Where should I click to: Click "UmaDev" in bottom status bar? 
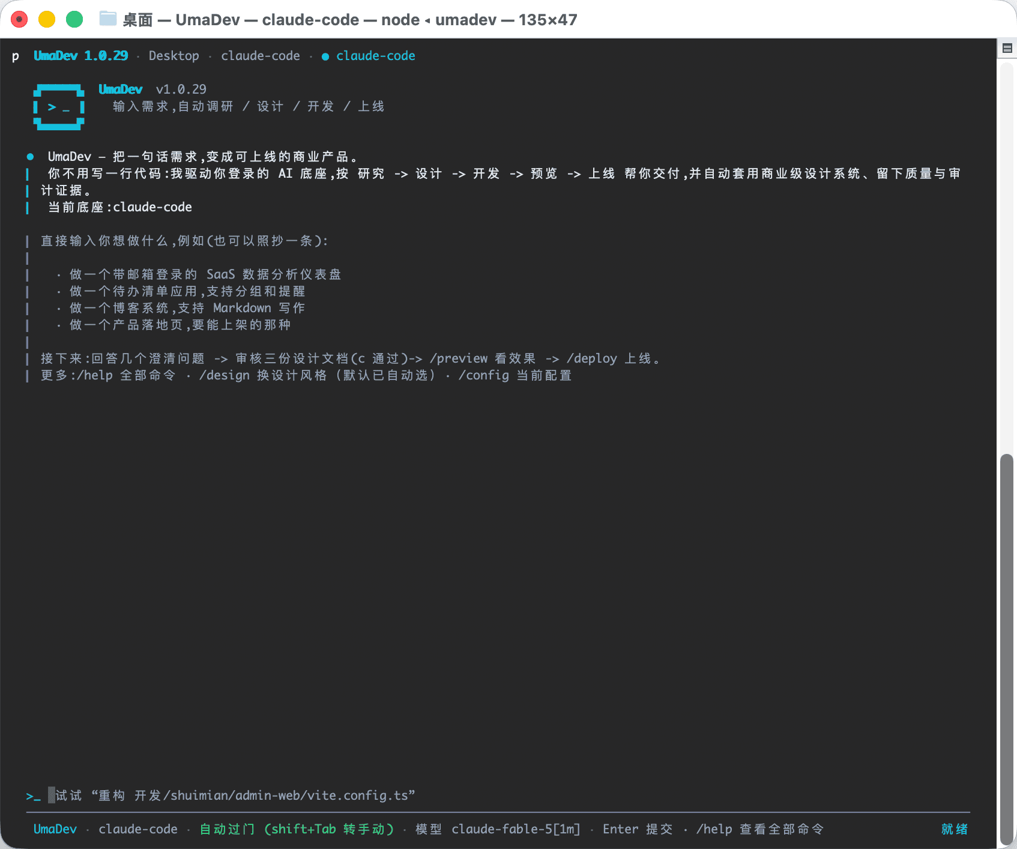[x=55, y=829]
